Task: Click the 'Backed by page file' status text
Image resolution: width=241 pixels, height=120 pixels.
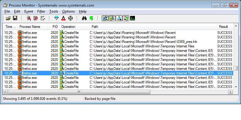Action: pyautogui.click(x=100, y=99)
